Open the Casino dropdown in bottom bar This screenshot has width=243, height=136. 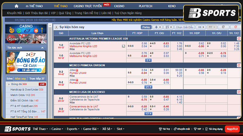pos(57,129)
